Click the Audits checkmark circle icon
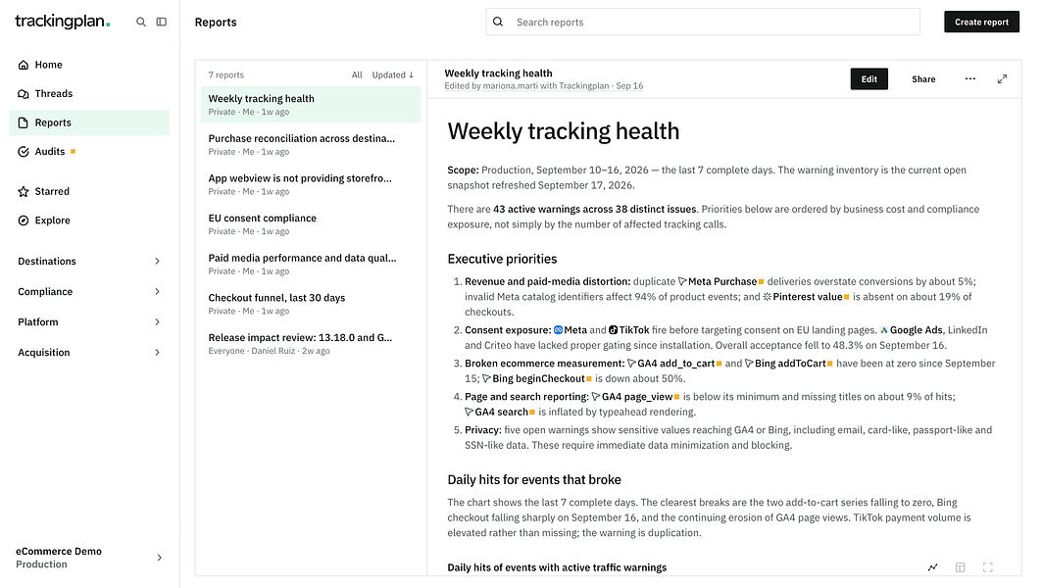Viewport: 1042px width, 588px height. click(24, 152)
